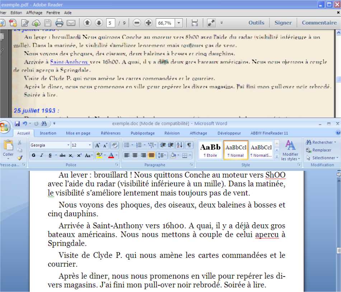Toggle italic formatting I button

[x=42, y=155]
